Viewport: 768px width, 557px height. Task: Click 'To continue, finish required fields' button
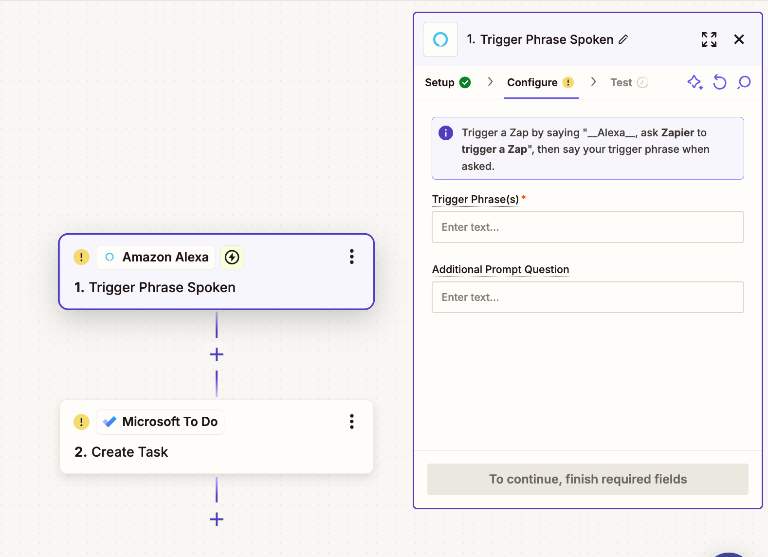[588, 479]
